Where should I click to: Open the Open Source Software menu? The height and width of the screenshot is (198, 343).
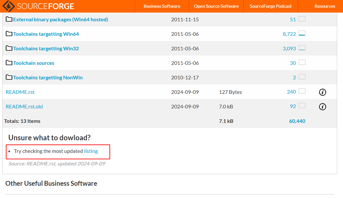coord(216,6)
